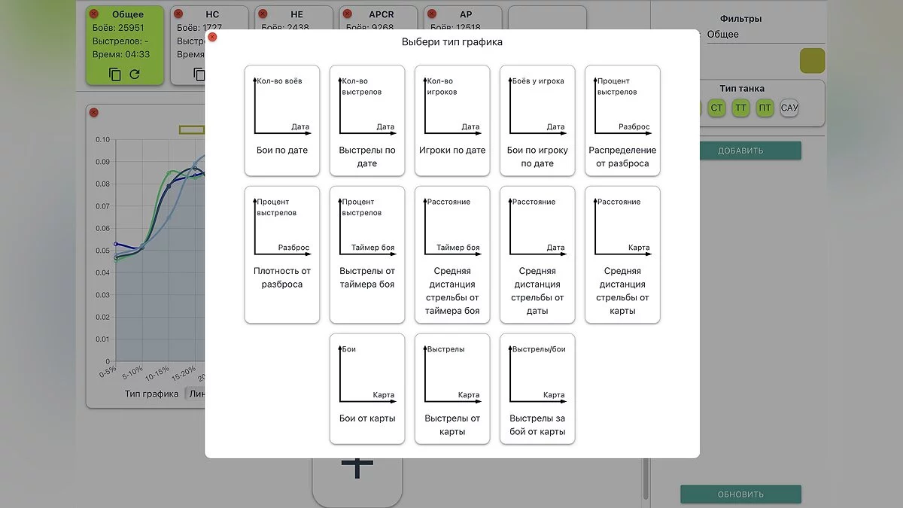Click the copy icon in the Общее card
The image size is (903, 508).
coord(115,74)
